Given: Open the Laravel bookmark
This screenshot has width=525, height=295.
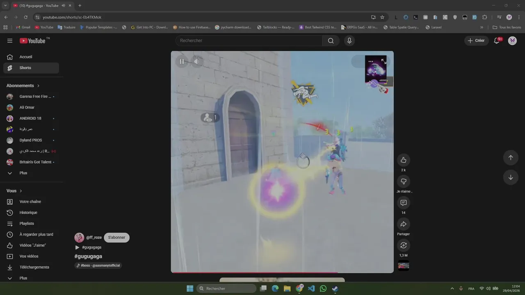Looking at the screenshot, I should (434, 27).
